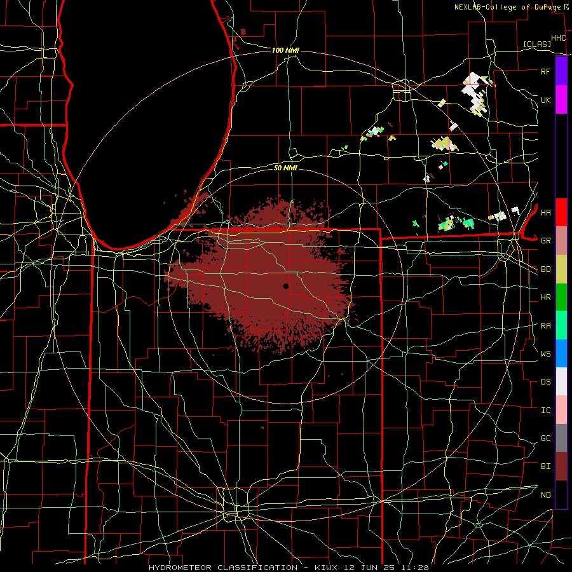Click the "BD" legend label
The width and height of the screenshot is (572, 572).
coord(545,269)
